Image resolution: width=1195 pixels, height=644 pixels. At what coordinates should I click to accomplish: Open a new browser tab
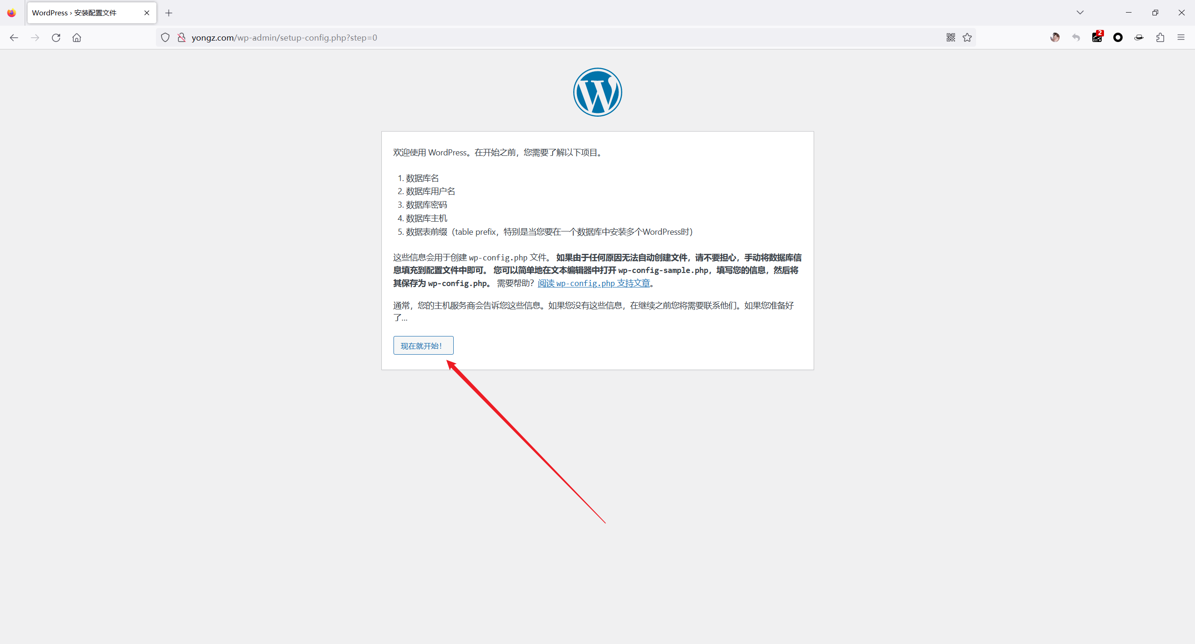point(169,13)
